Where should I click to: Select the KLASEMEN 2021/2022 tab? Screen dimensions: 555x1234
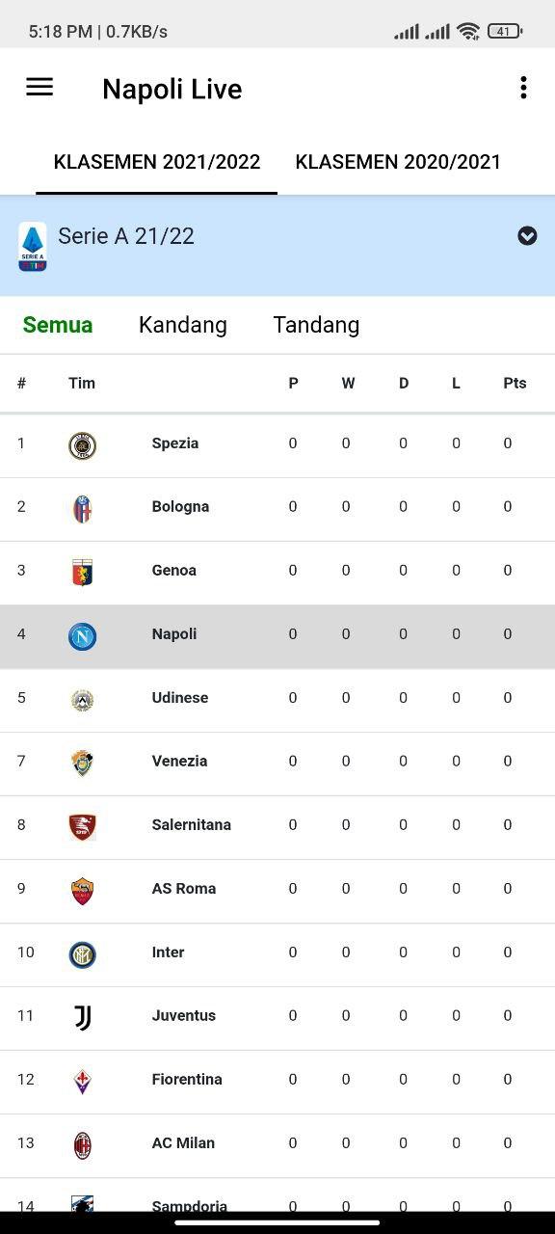point(157,162)
